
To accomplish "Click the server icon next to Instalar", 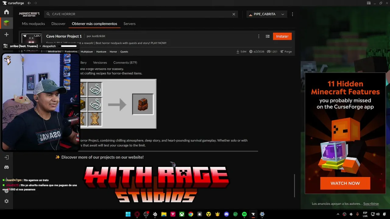I will tap(268, 36).
